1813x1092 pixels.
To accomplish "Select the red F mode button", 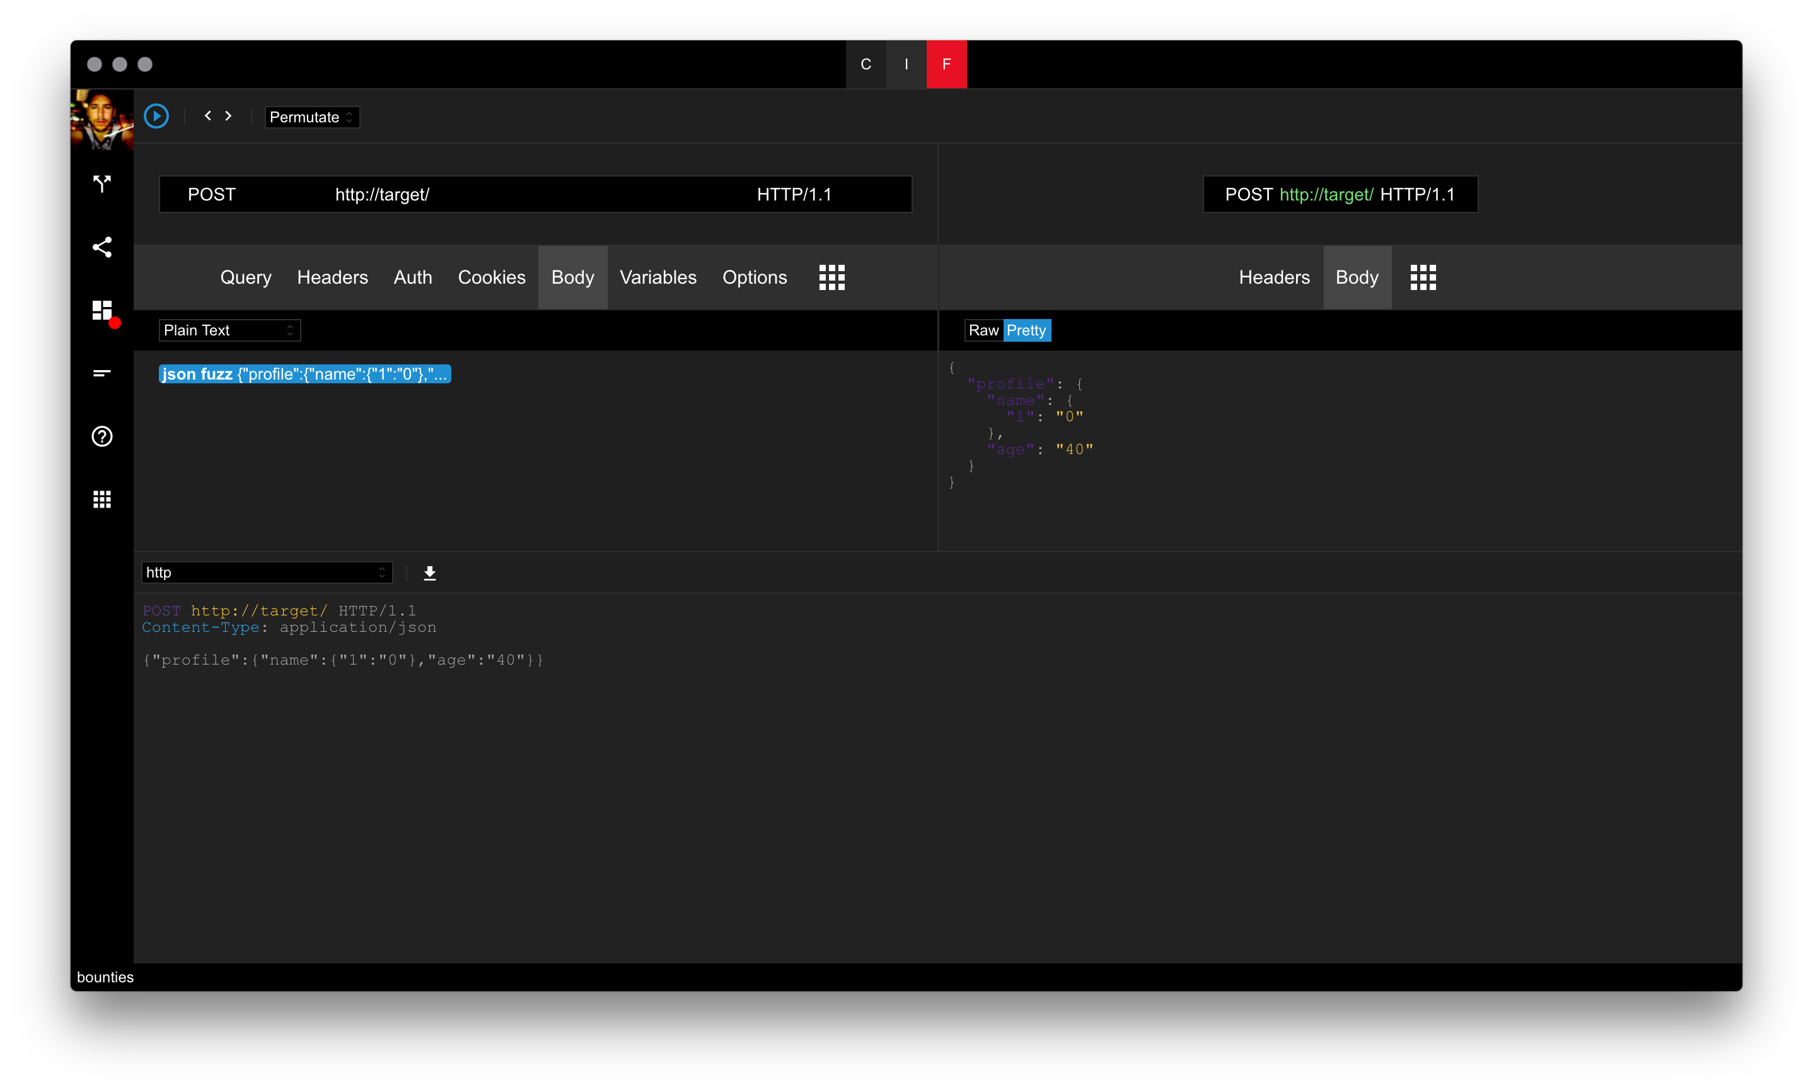I will 946,64.
